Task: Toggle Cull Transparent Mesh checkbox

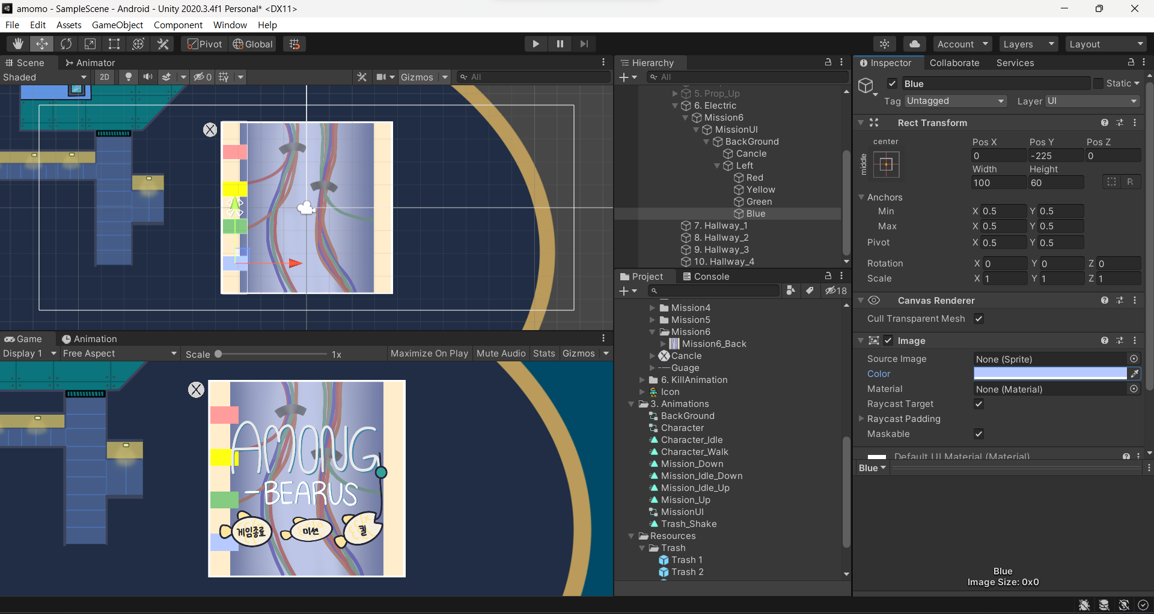Action: [x=978, y=319]
